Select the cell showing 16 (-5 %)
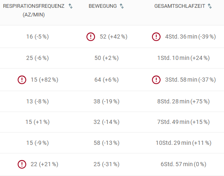The image size is (224, 176). [37, 37]
